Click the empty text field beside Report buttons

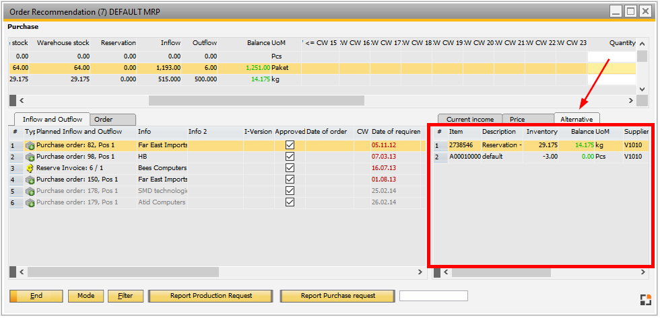coord(433,296)
